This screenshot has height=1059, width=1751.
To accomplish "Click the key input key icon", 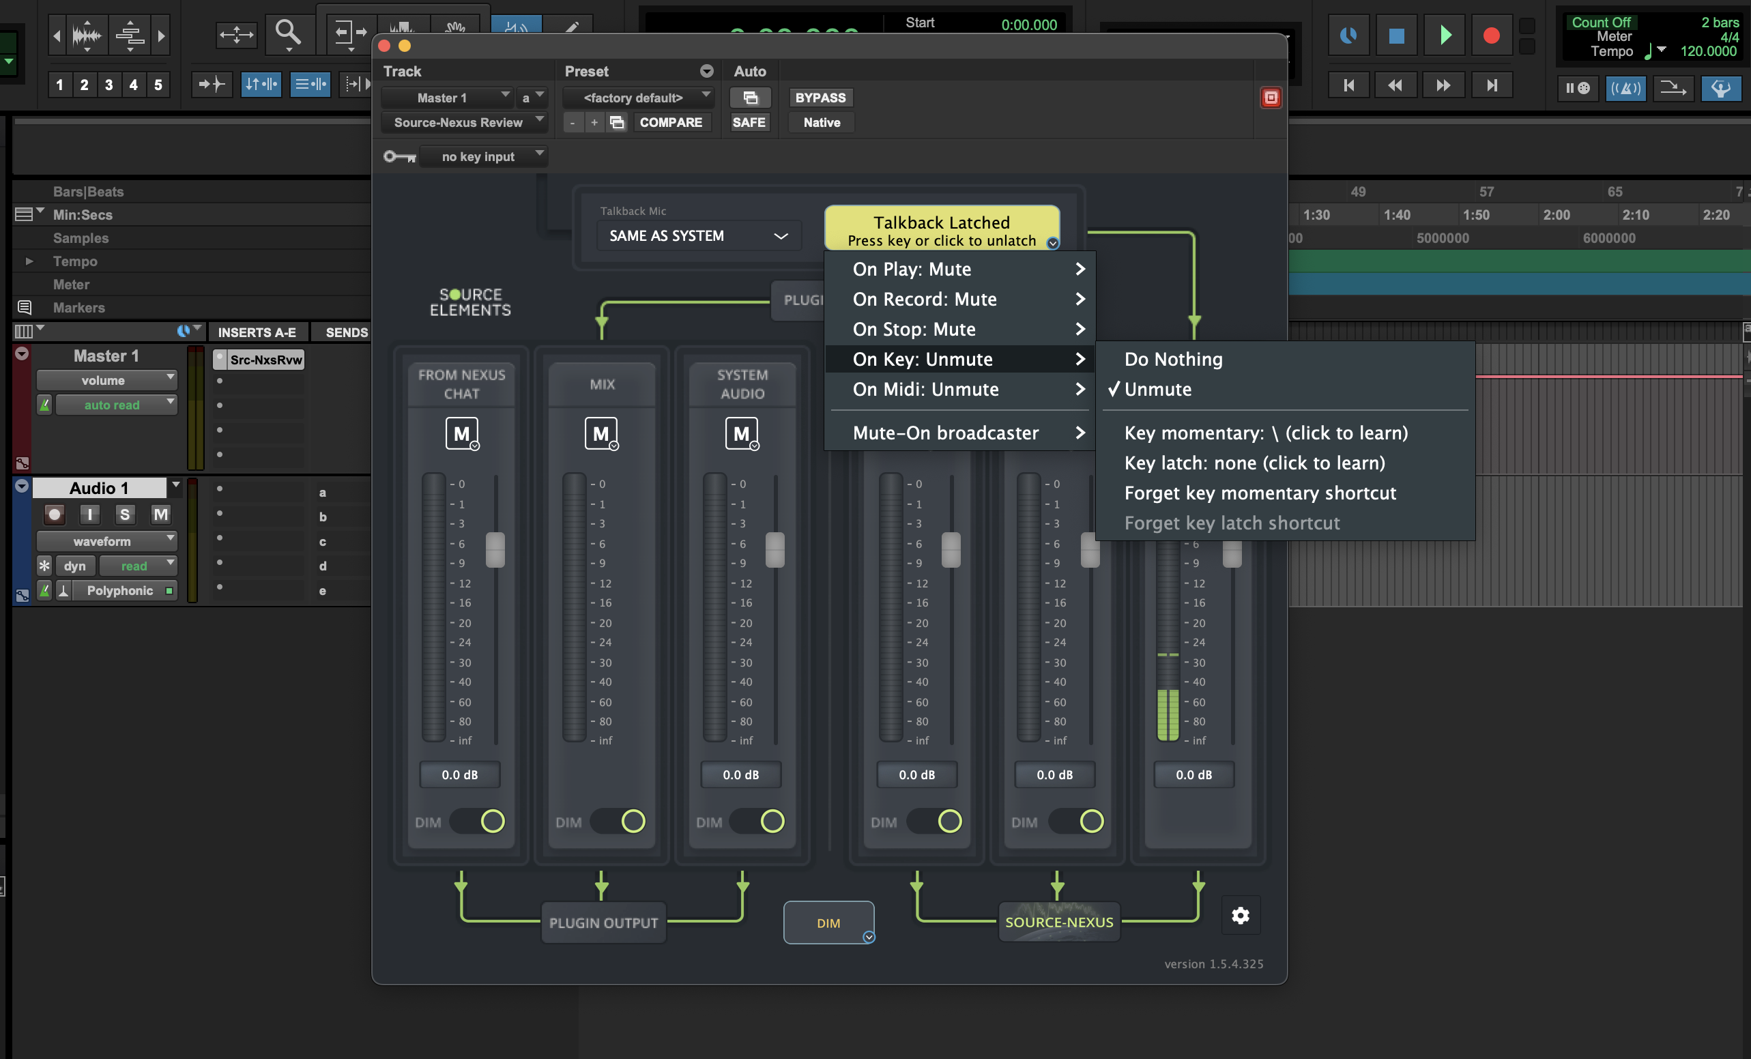I will [399, 156].
